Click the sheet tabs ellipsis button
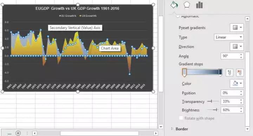This screenshot has height=136, width=253. [9, 134]
